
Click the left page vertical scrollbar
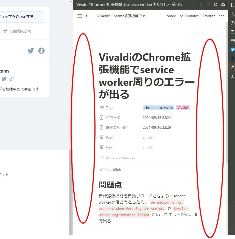(x=70, y=192)
